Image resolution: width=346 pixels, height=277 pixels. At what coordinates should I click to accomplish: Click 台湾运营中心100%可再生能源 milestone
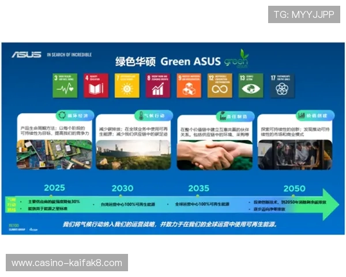pyautogui.click(x=128, y=204)
